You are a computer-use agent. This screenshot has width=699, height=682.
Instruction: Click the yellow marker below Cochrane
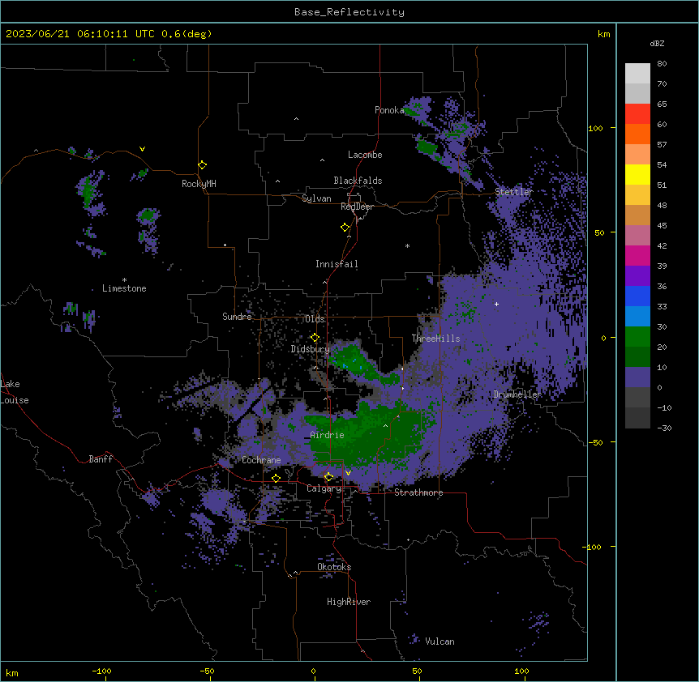pos(276,478)
